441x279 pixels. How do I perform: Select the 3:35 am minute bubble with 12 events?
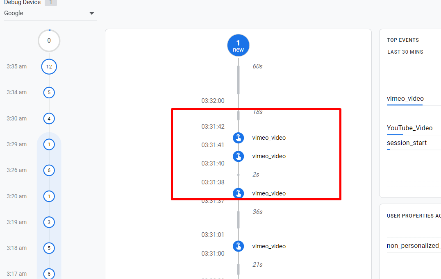click(x=49, y=66)
